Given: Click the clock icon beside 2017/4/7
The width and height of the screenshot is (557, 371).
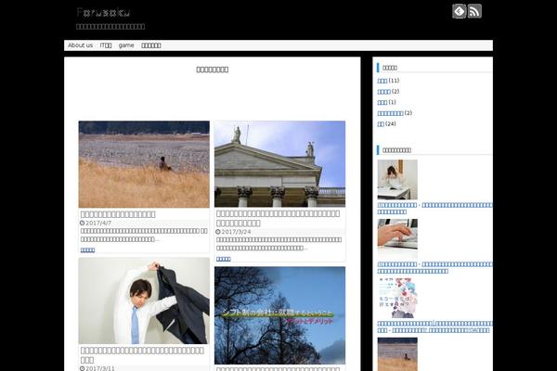Looking at the screenshot, I should 82,223.
